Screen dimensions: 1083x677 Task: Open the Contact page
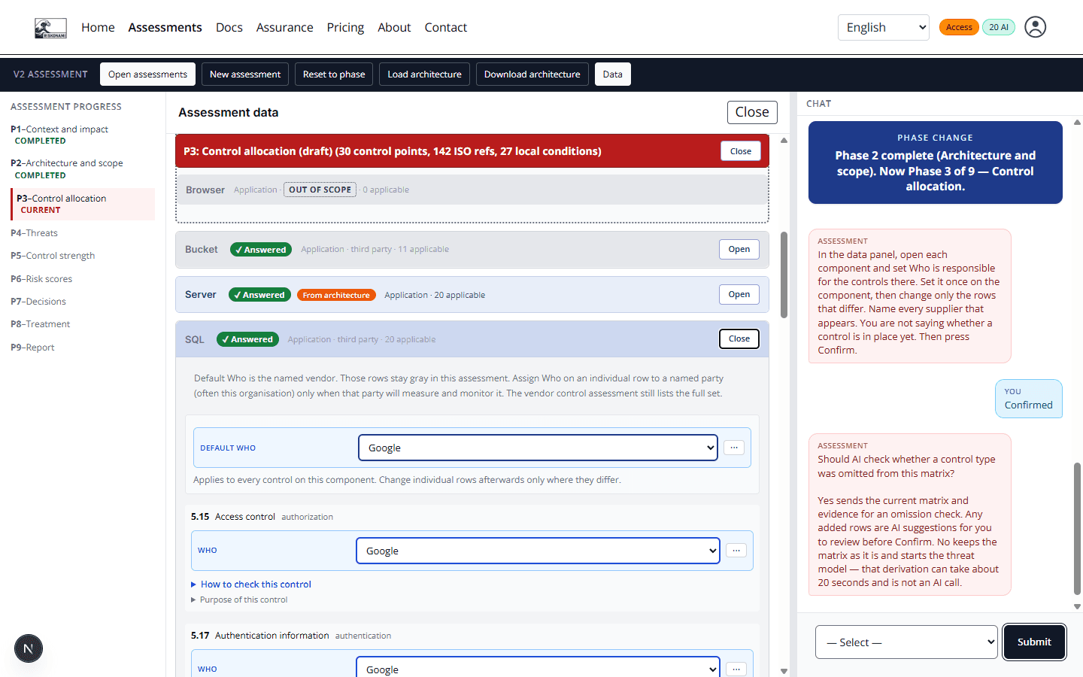click(x=445, y=27)
